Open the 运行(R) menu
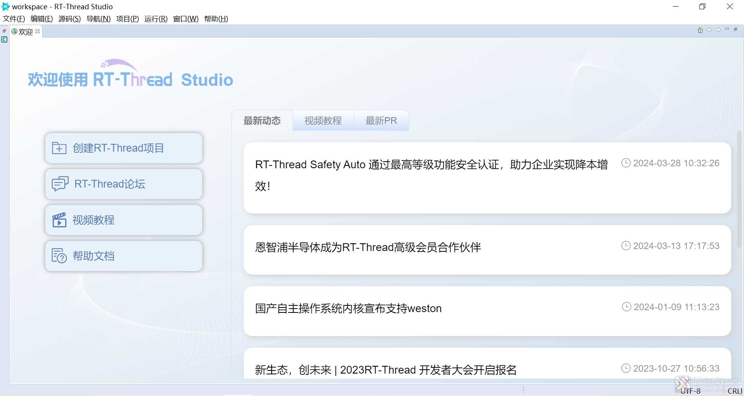This screenshot has width=744, height=396. tap(156, 19)
